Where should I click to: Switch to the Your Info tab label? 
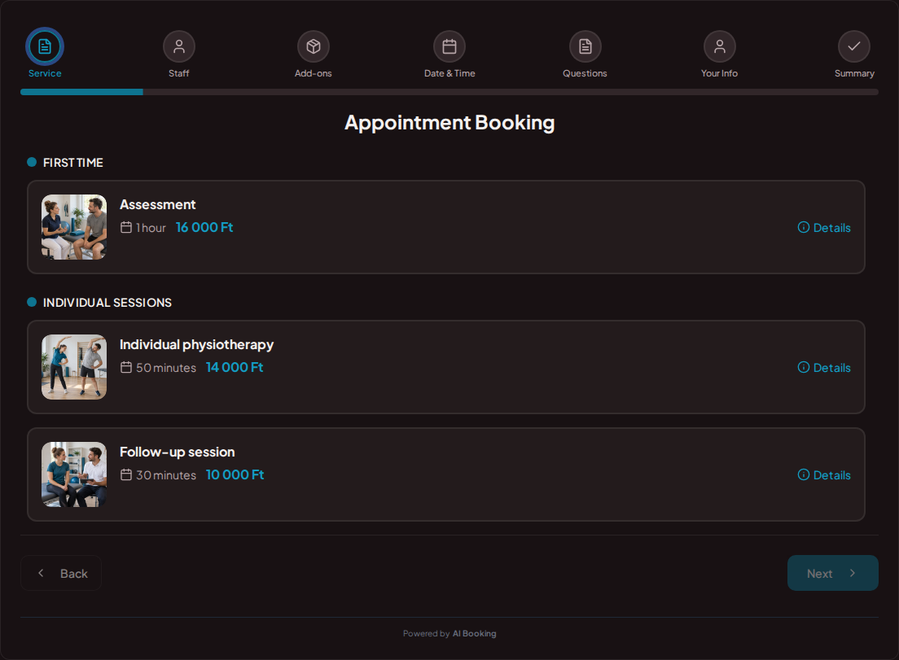(720, 73)
